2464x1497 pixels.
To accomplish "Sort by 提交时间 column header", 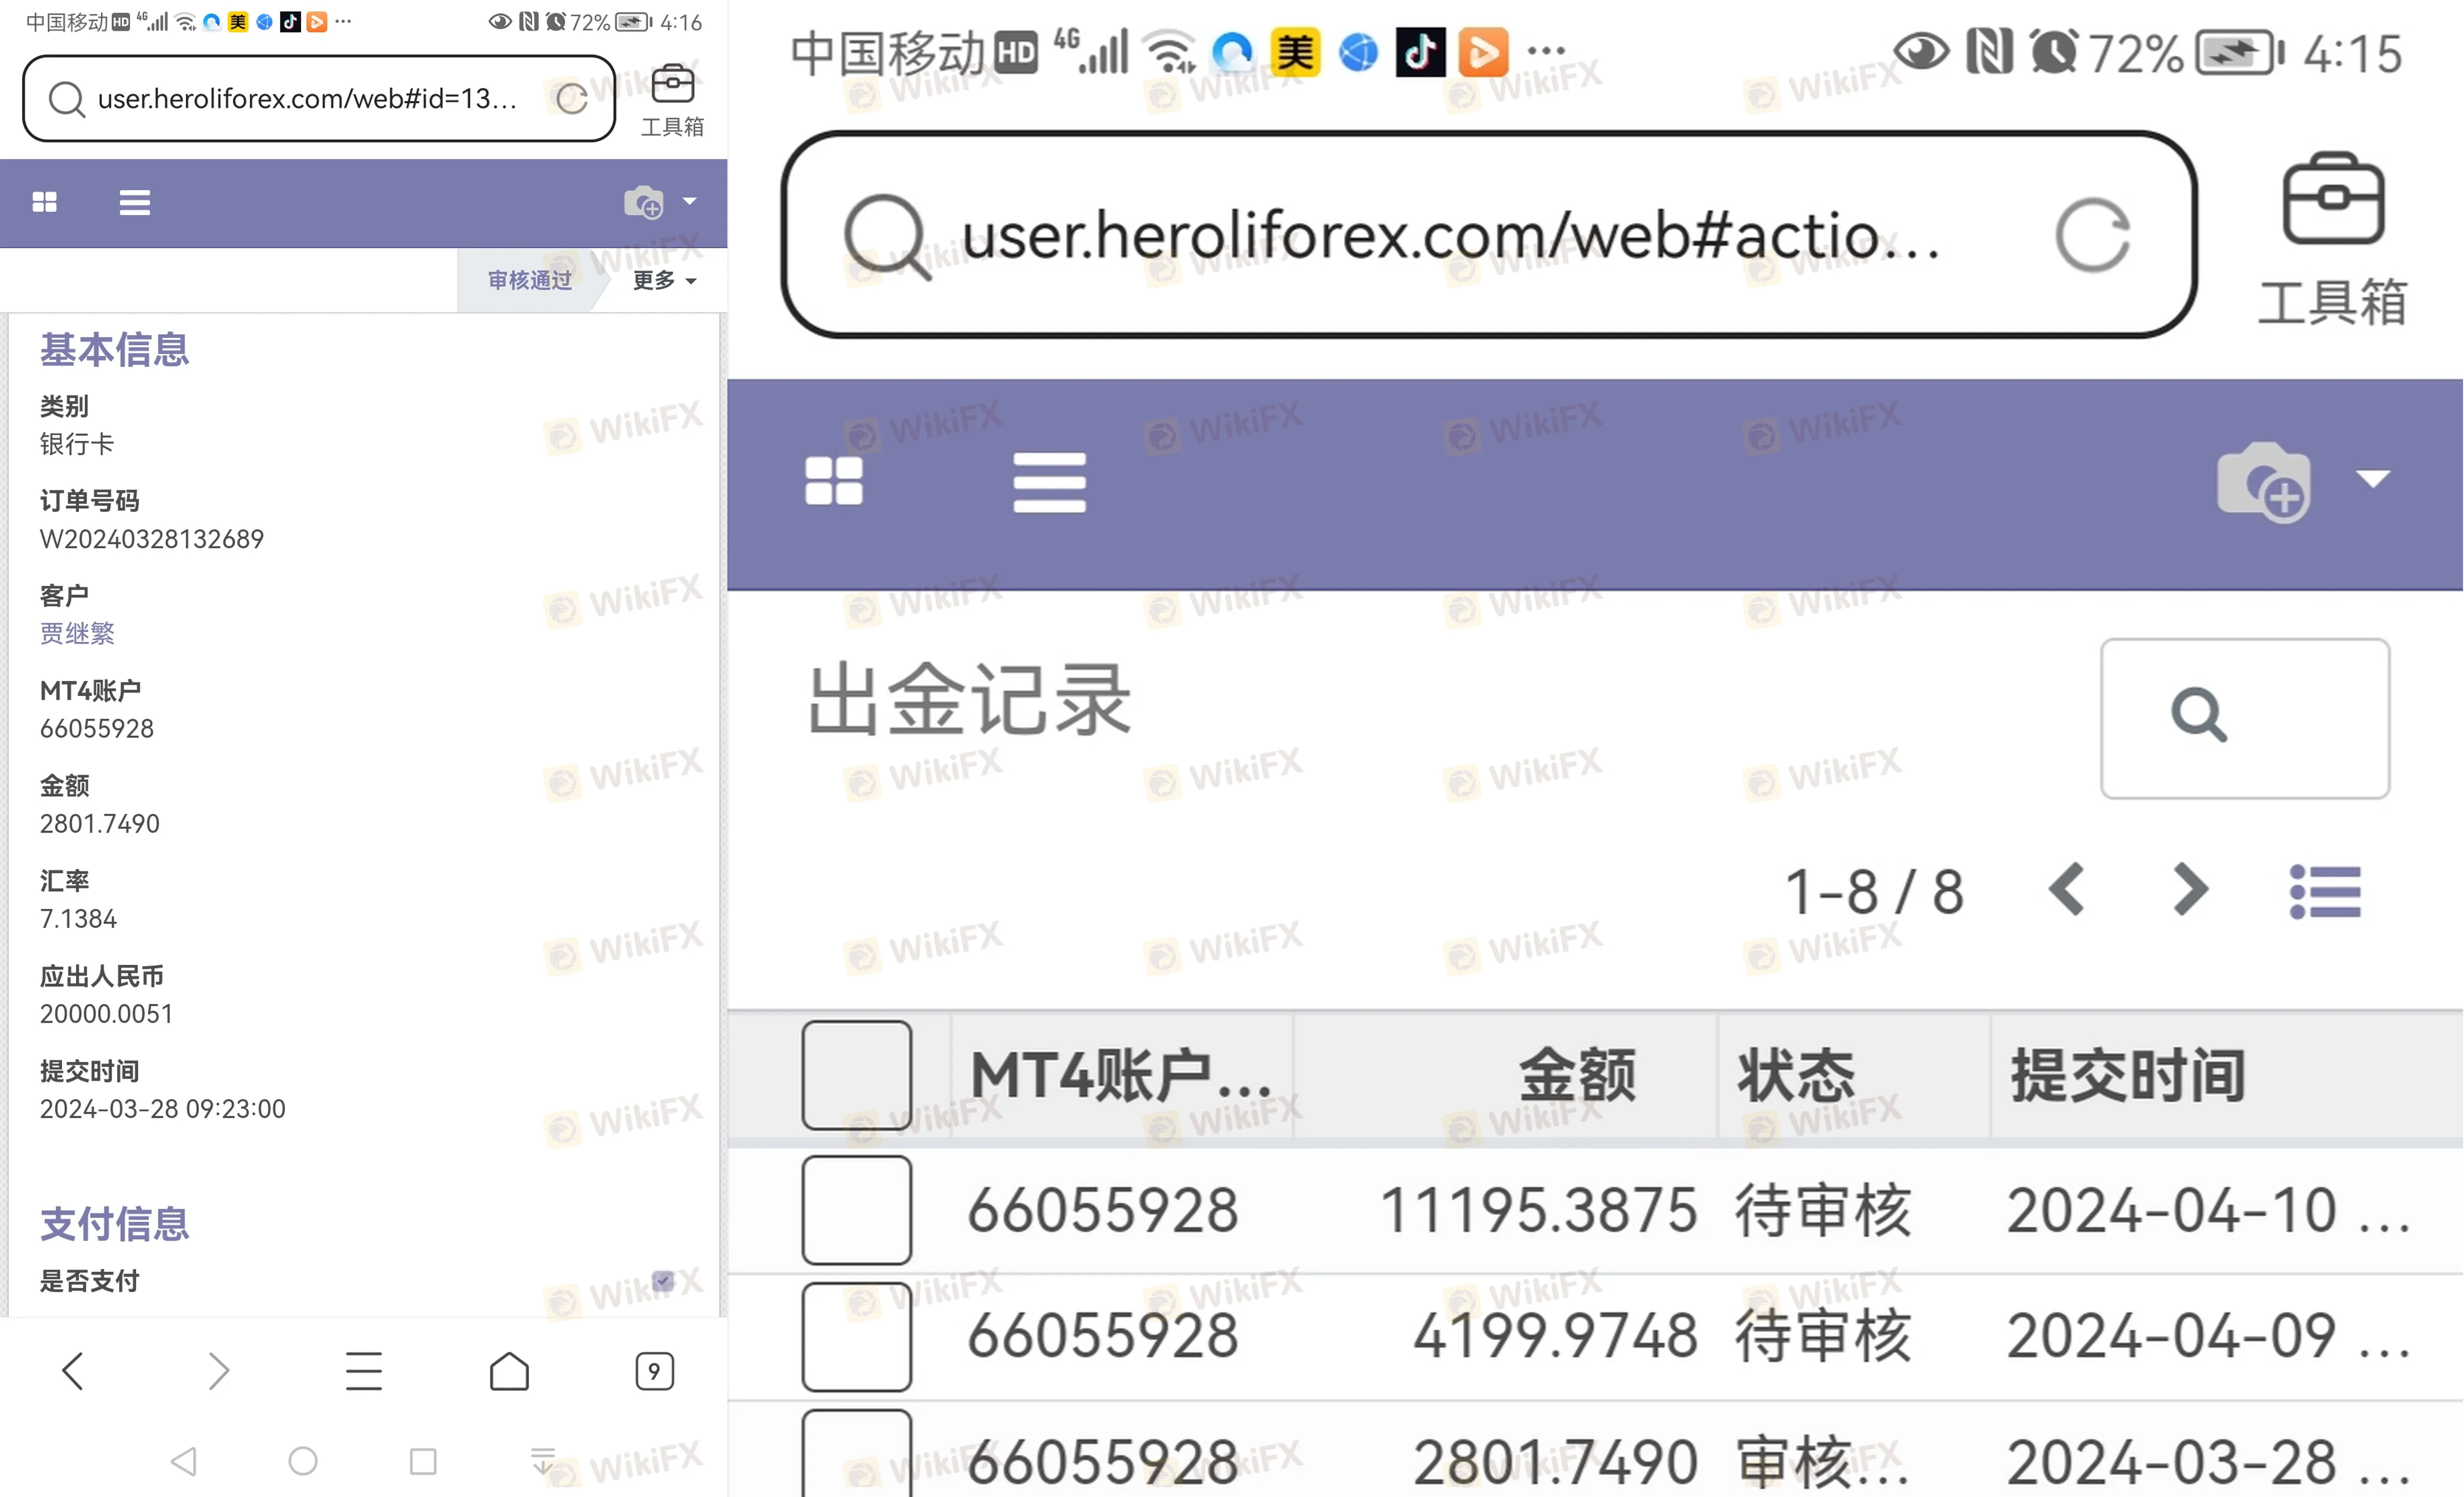I will [x=2128, y=1075].
